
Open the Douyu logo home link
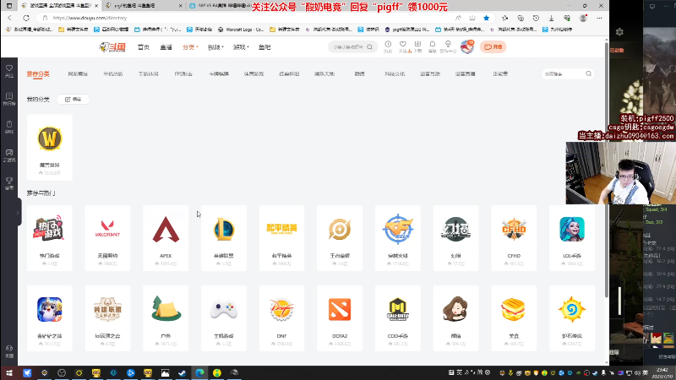click(112, 47)
